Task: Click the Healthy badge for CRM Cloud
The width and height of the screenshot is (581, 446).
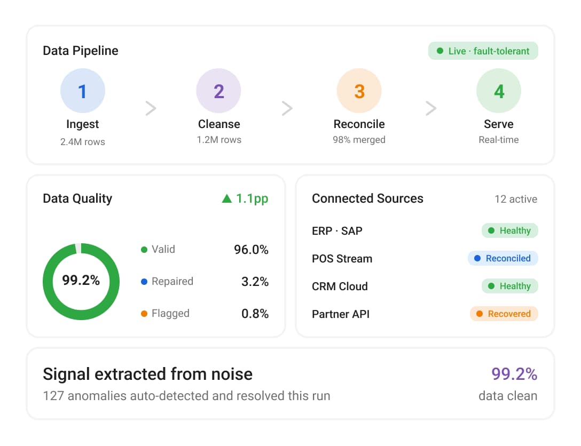Action: point(510,286)
